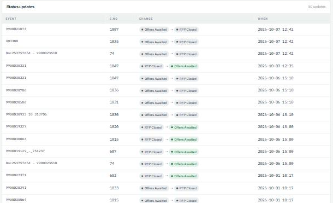This screenshot has width=333, height=203.
Task: Open event 9900020506
Action: (16, 102)
